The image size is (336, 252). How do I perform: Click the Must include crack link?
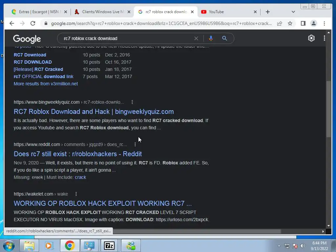pyautogui.click(x=80, y=178)
